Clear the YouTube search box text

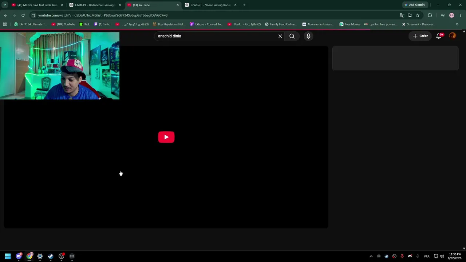click(280, 36)
